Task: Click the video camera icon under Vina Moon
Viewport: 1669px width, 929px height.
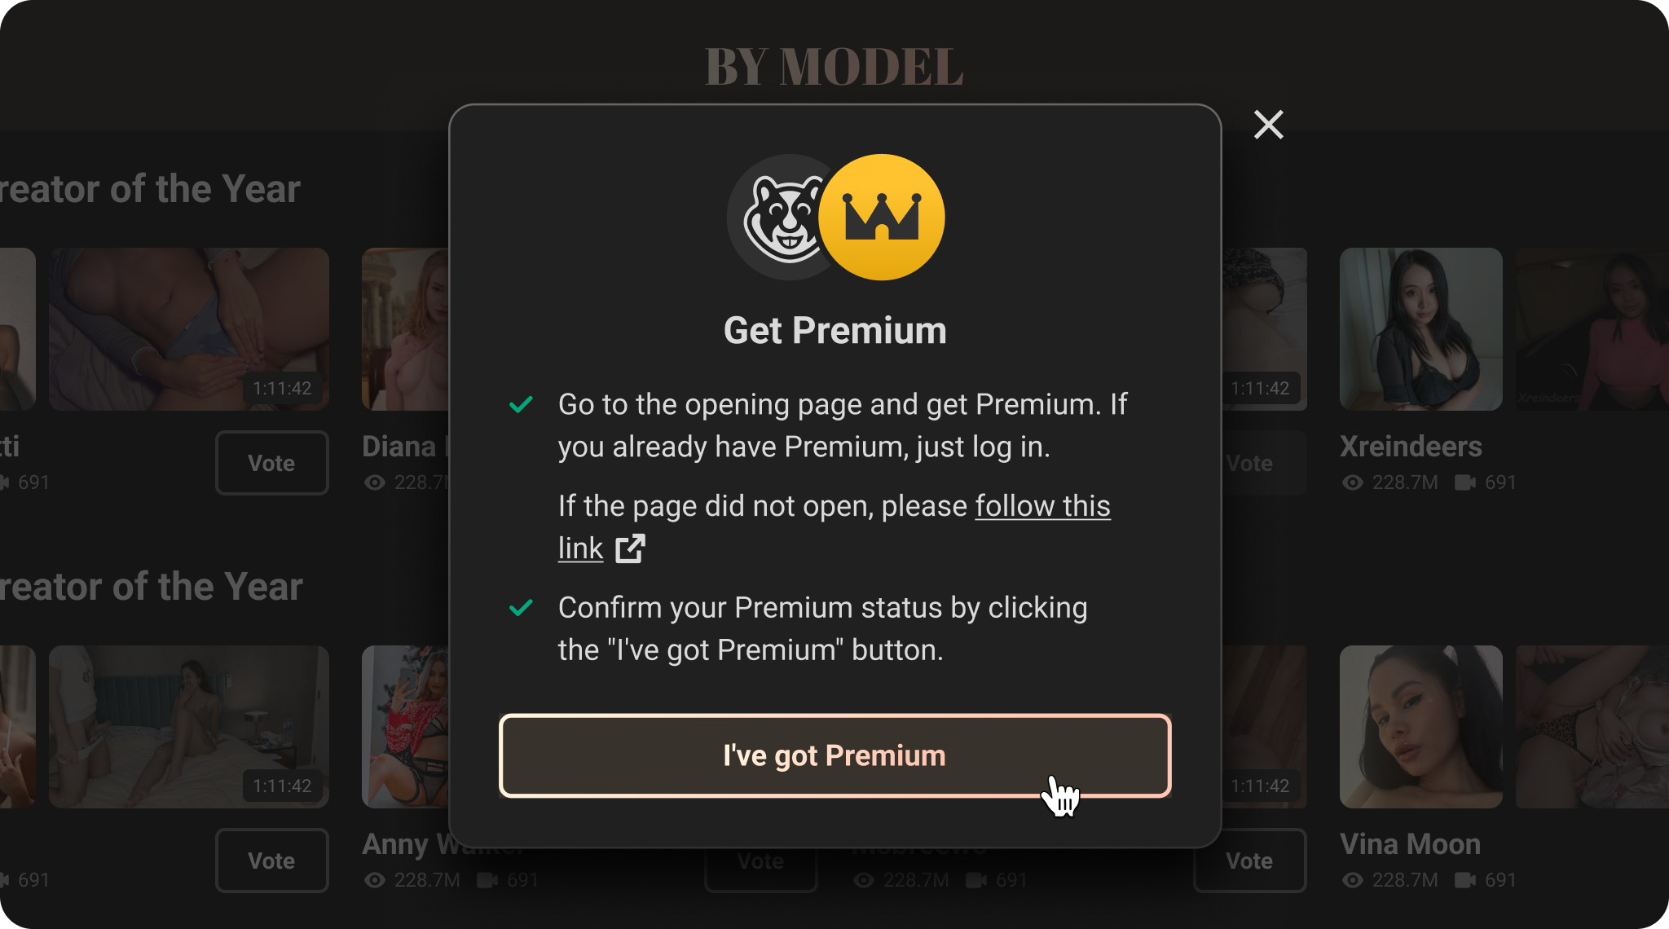Action: pos(1465,880)
